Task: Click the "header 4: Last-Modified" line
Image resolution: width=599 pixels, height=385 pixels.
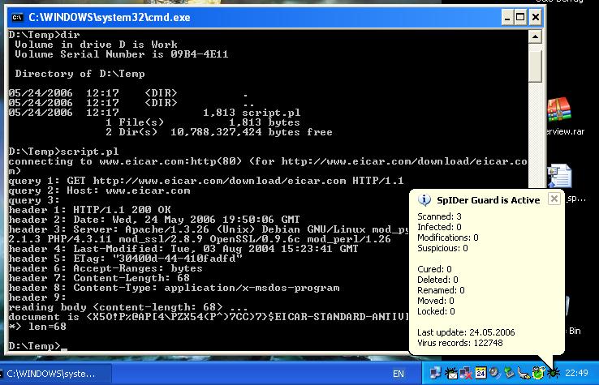Action: tap(183, 249)
